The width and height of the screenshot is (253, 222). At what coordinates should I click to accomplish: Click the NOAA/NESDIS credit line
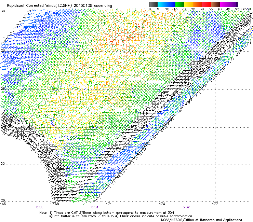click(201, 220)
